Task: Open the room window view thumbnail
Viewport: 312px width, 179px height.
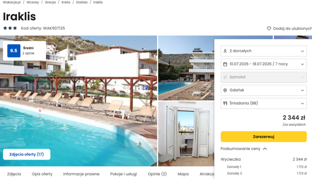Action: (x=186, y=133)
